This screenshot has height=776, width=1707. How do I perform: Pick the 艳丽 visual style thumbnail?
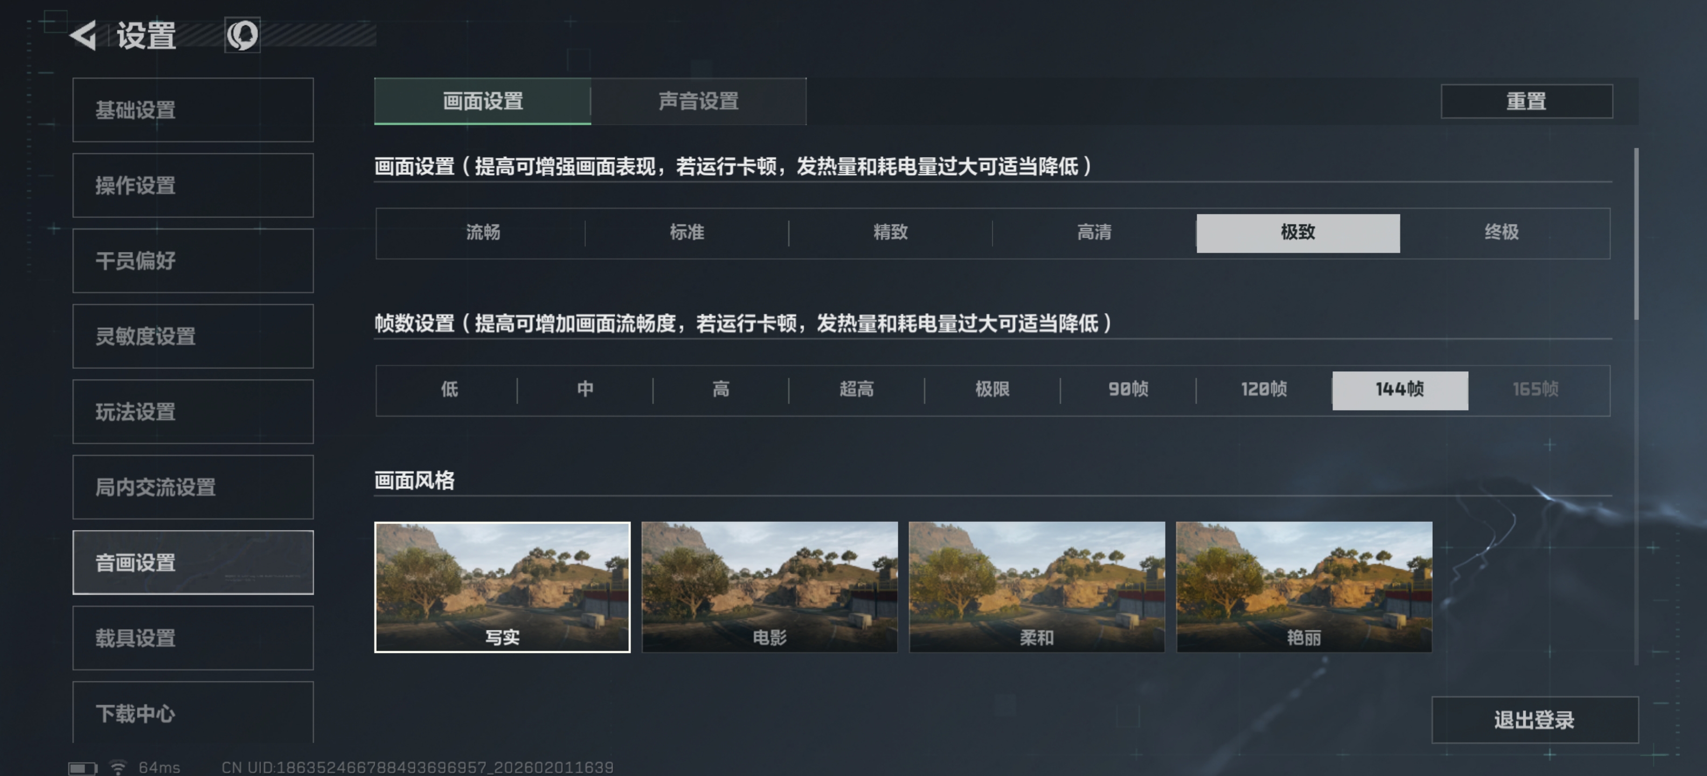pos(1303,587)
